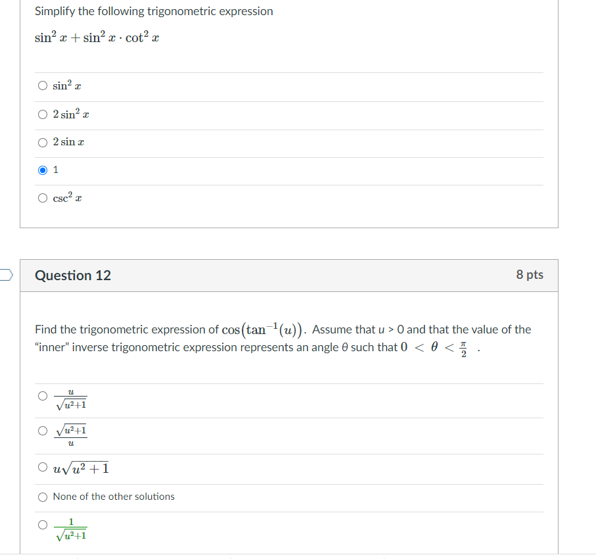This screenshot has height=559, width=596.
Task: Select None of the other solutions
Action: pos(42,497)
